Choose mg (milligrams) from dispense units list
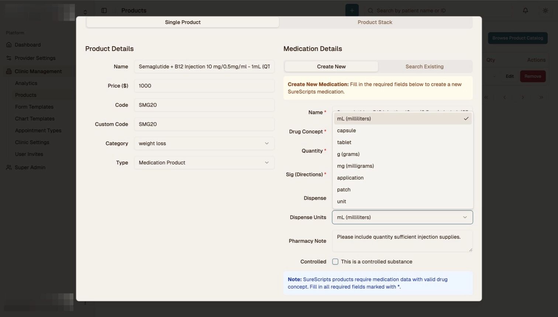 coord(403,166)
